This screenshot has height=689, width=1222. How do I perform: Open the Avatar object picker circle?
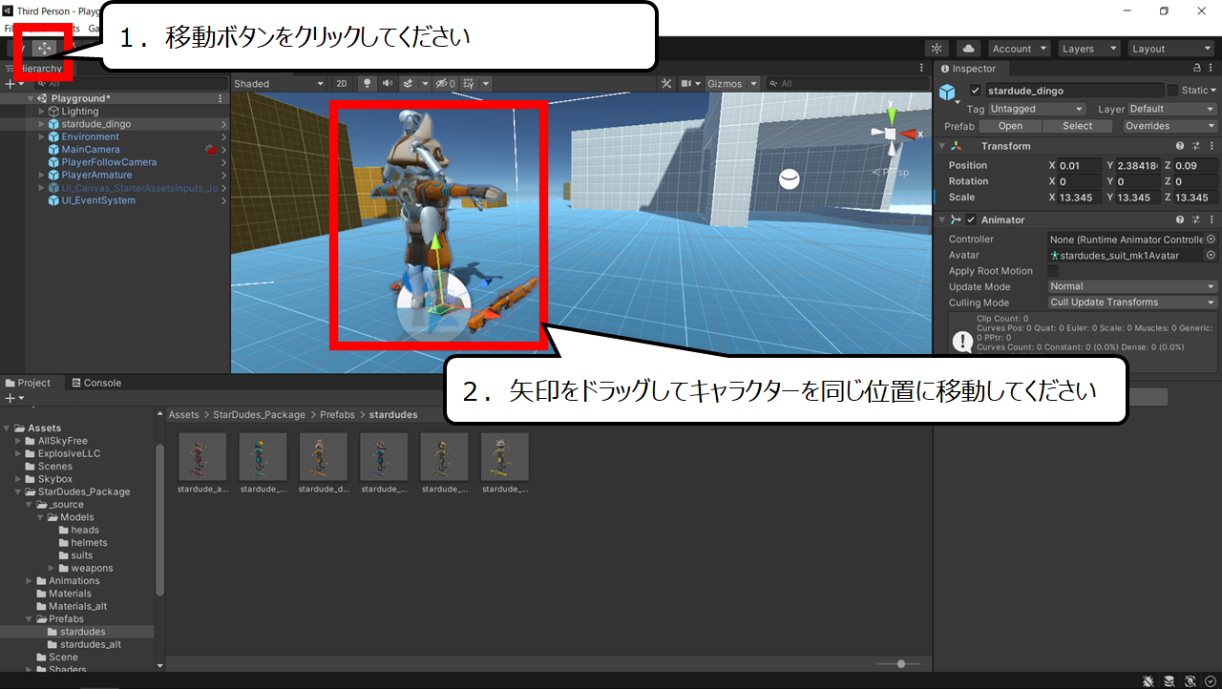pyautogui.click(x=1211, y=255)
